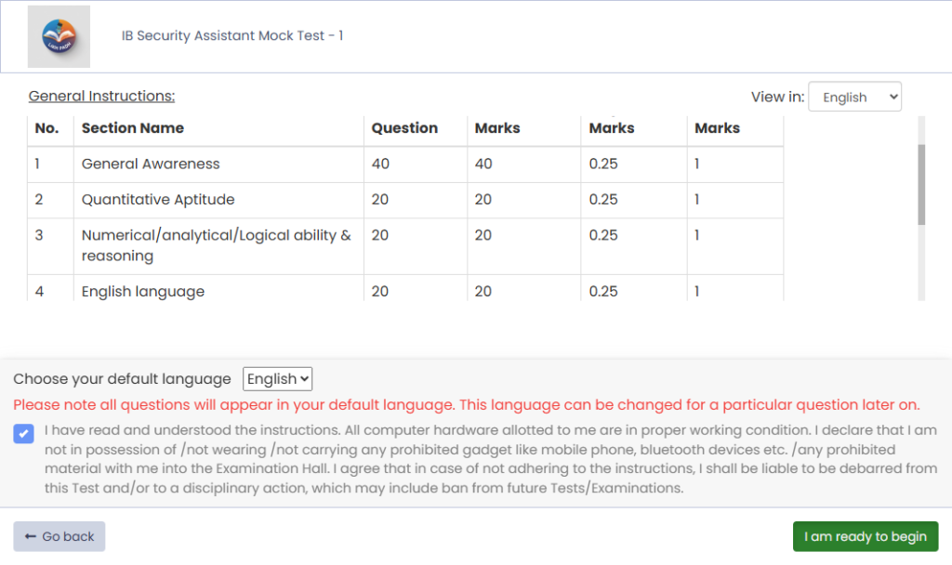Select the Quantitative Aptitude section cell
The height and width of the screenshot is (565, 952).
pyautogui.click(x=158, y=200)
